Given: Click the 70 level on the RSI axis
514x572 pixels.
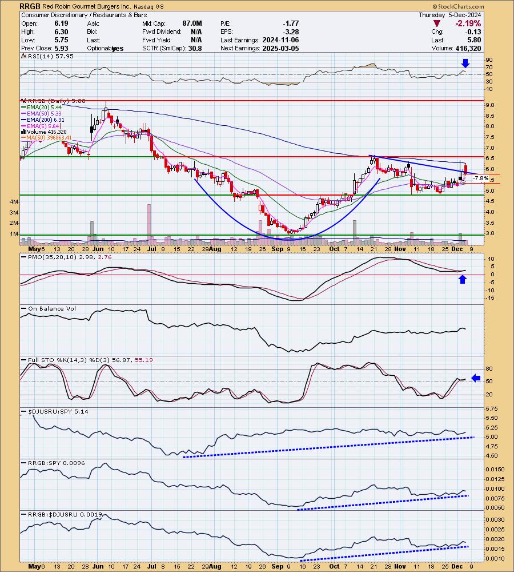Looking at the screenshot, I should pos(488,67).
